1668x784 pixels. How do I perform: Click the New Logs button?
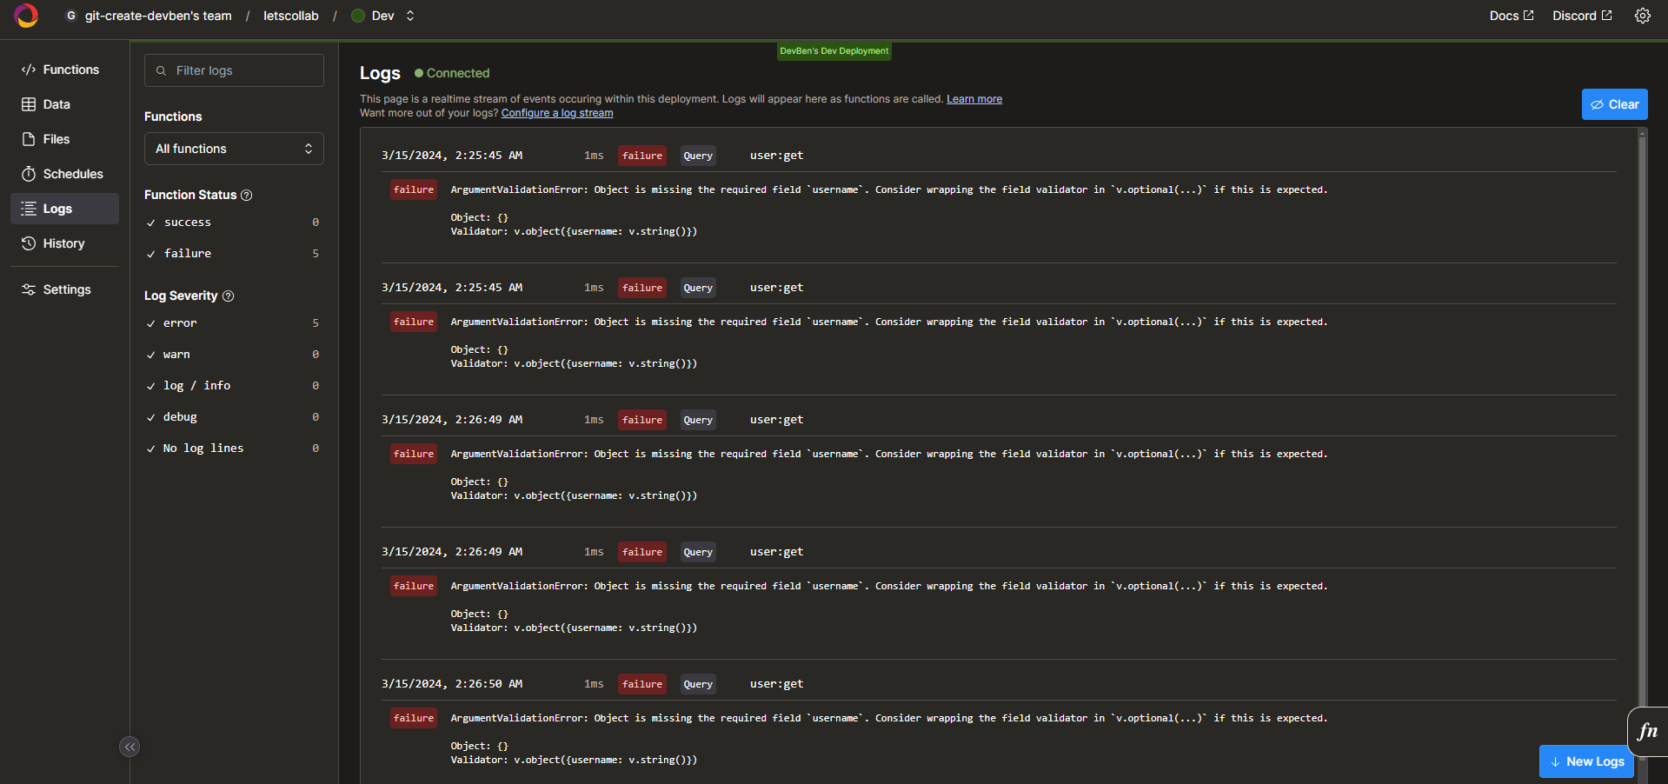(x=1586, y=761)
